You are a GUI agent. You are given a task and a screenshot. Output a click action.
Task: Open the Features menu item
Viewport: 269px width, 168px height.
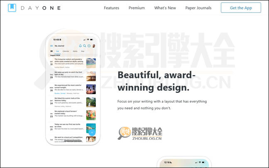(111, 8)
